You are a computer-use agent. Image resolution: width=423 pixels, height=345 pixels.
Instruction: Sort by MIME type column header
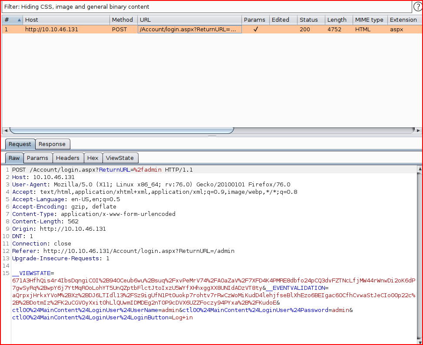[370, 20]
